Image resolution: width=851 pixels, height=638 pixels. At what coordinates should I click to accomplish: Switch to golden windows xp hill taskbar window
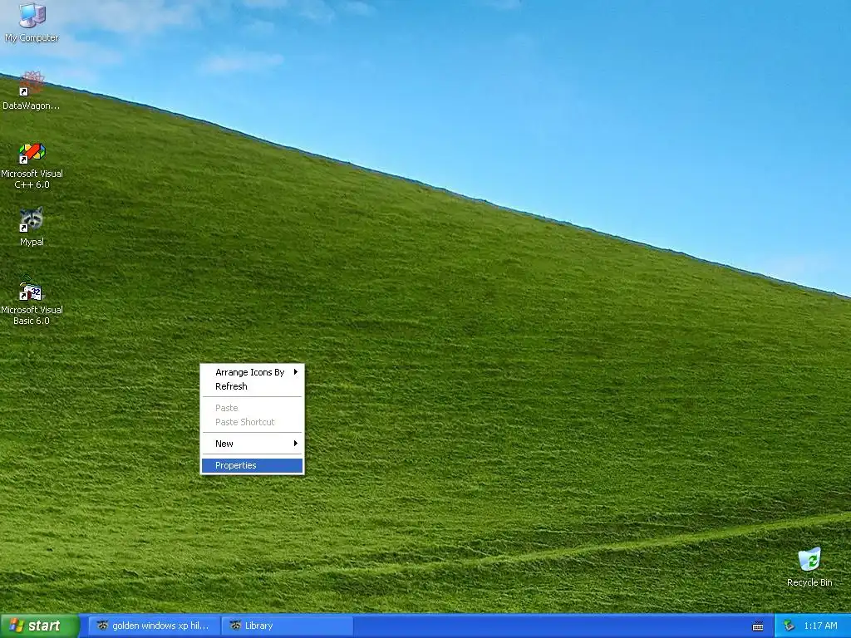(153, 626)
